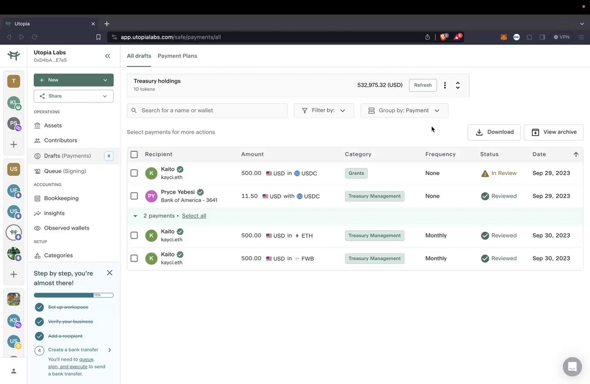Open the Group by: Payment dropdown
The image size is (590, 384).
coord(404,110)
